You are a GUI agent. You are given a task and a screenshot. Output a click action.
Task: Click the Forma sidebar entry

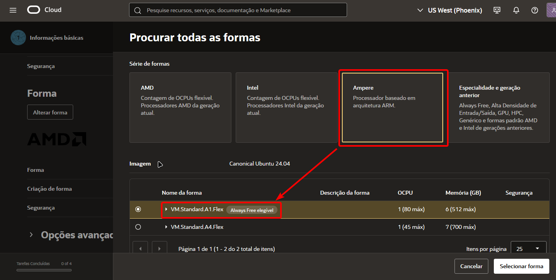click(x=35, y=170)
